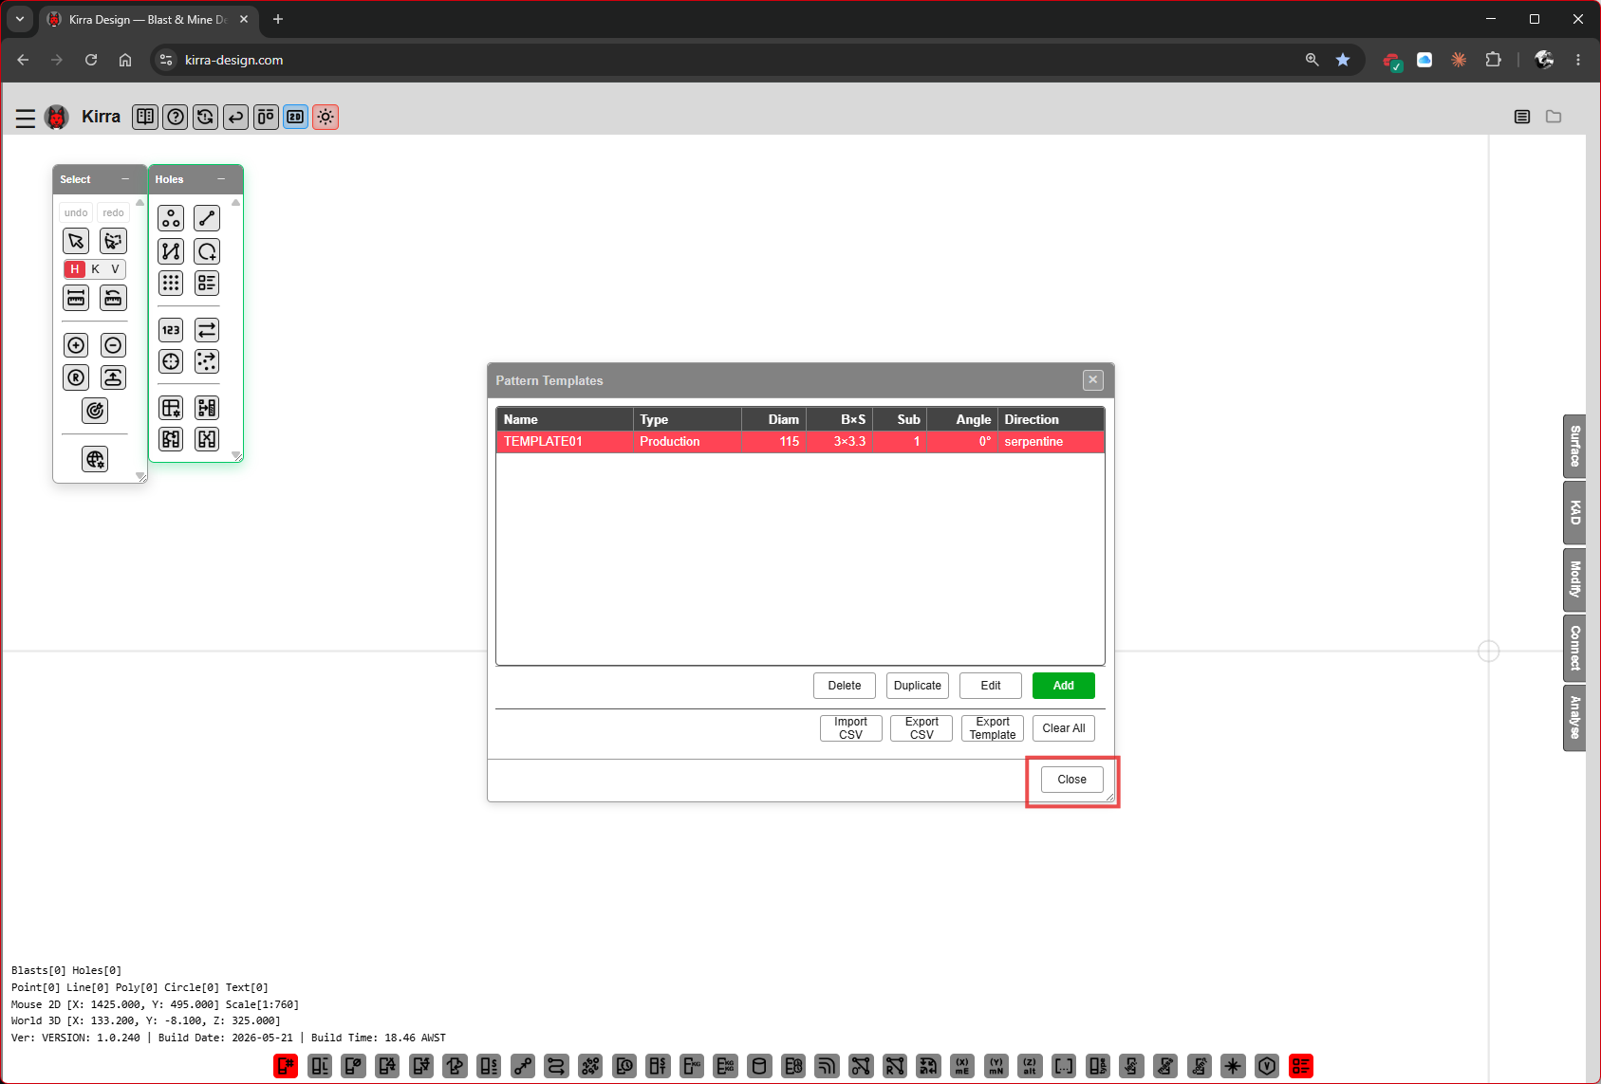Click the 123 renumber holes icon
This screenshot has width=1601, height=1084.
(x=171, y=330)
